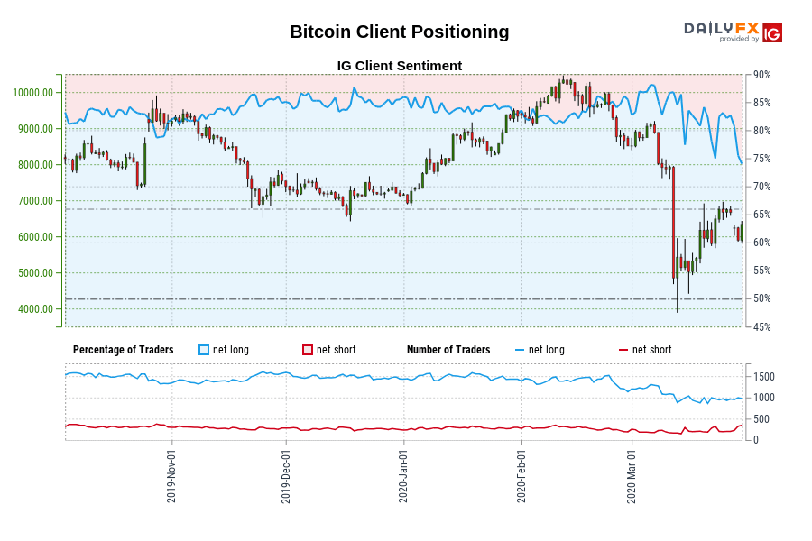The image size is (812, 541).
Task: Click the 90% sentiment axis label
Action: pos(761,75)
